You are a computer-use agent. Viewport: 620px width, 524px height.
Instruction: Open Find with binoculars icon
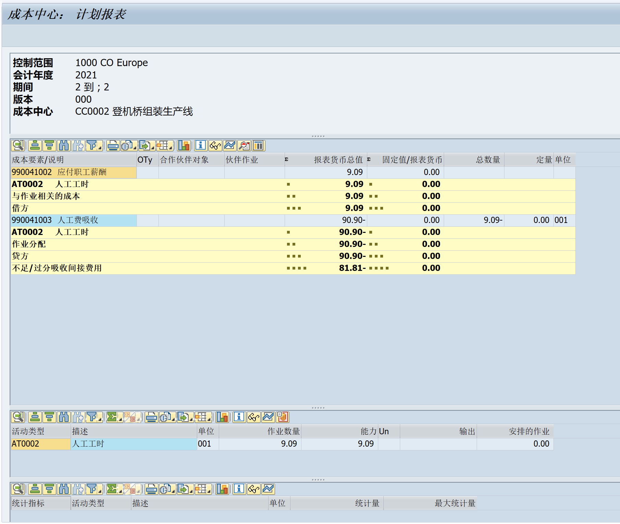(x=64, y=146)
